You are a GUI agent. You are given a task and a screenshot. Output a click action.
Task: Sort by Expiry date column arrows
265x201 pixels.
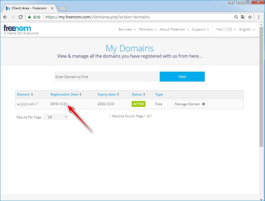click(118, 94)
